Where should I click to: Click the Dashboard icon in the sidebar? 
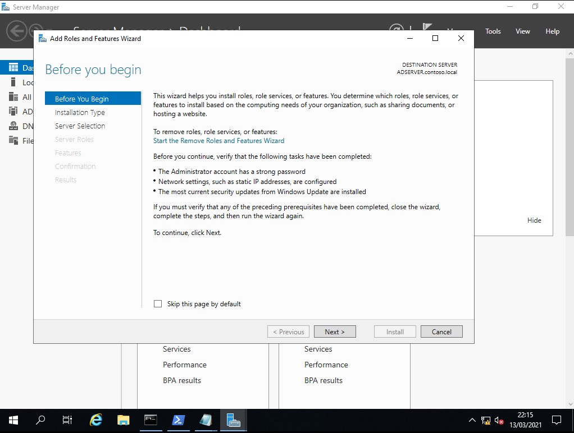(13, 68)
